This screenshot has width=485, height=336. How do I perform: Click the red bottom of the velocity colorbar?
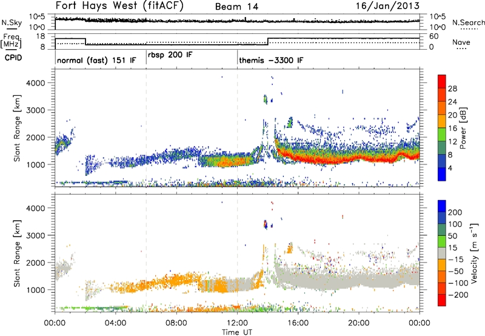(x=442, y=300)
